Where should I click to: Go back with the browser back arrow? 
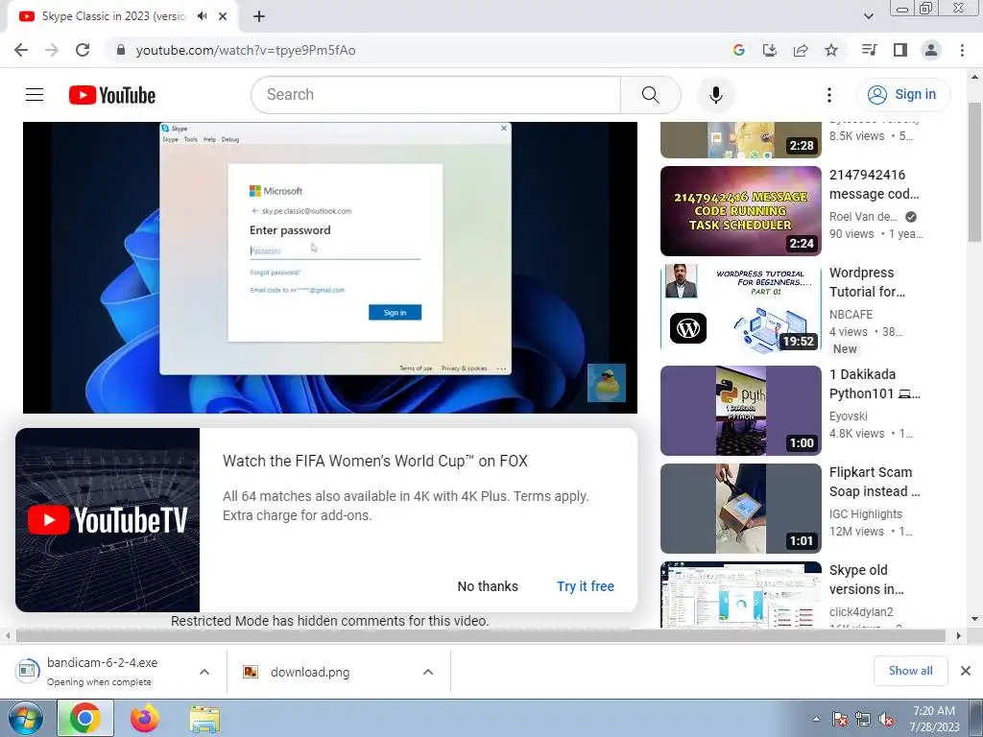[21, 50]
